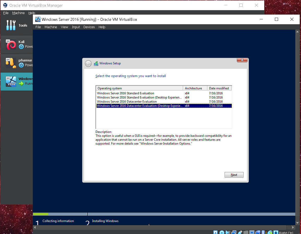Select the Windows 2016 virtual machine
Screen dimensions: 301x234
pyautogui.click(x=16, y=81)
